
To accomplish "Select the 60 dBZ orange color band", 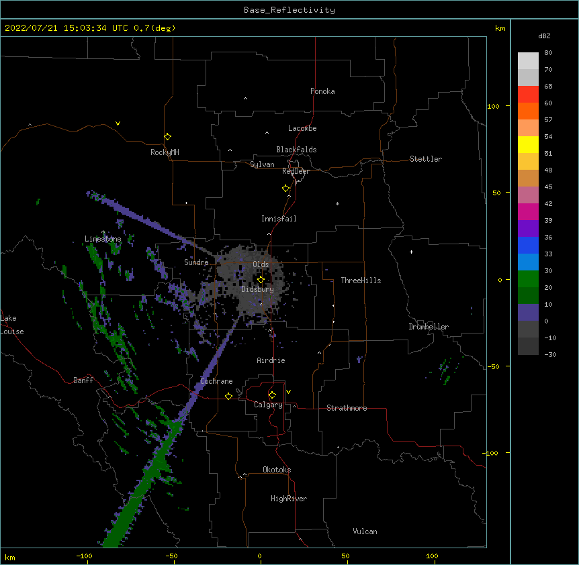I will [528, 111].
